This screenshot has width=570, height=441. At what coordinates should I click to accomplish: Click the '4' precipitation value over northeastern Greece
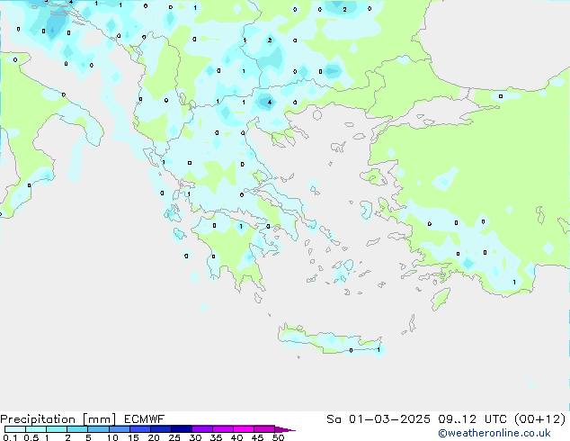pos(270,103)
